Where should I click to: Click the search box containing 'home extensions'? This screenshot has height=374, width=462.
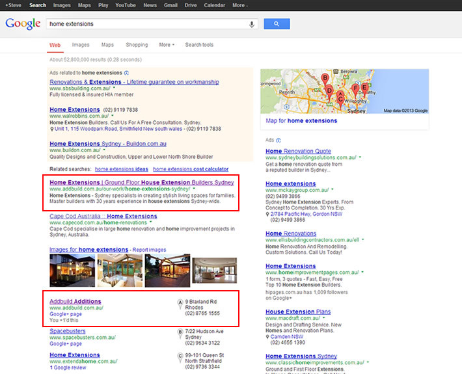(x=146, y=24)
